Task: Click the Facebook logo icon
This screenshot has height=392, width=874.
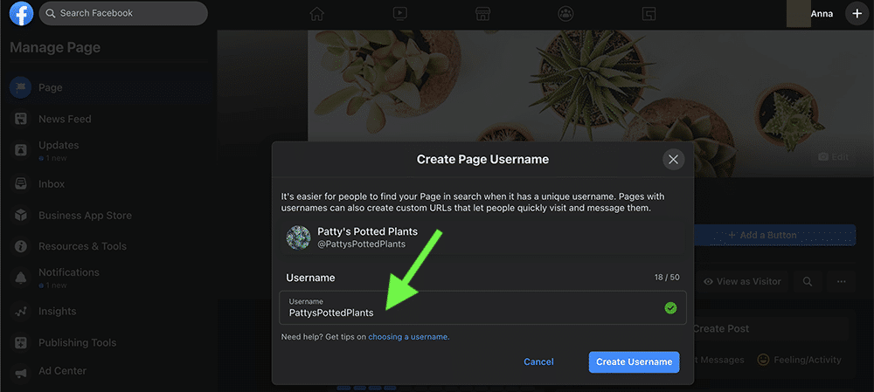Action: pos(21,14)
